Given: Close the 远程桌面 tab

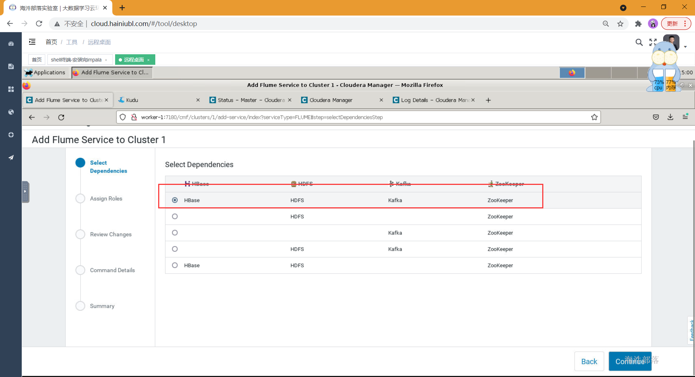Looking at the screenshot, I should point(148,60).
